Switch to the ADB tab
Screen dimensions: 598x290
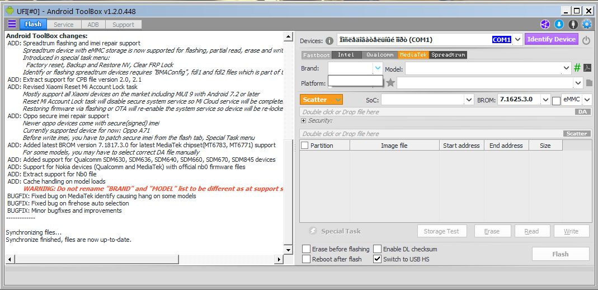93,25
